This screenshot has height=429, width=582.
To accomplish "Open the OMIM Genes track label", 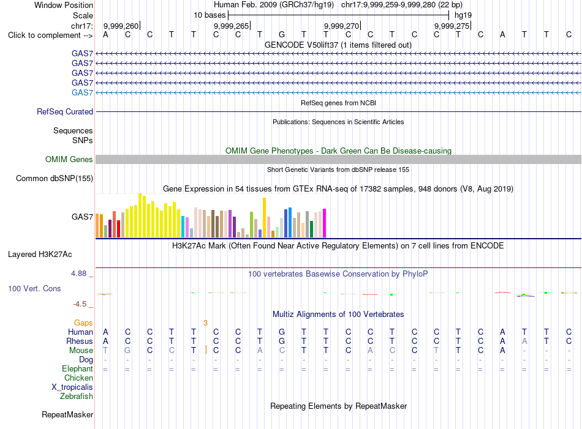I will [x=69, y=160].
